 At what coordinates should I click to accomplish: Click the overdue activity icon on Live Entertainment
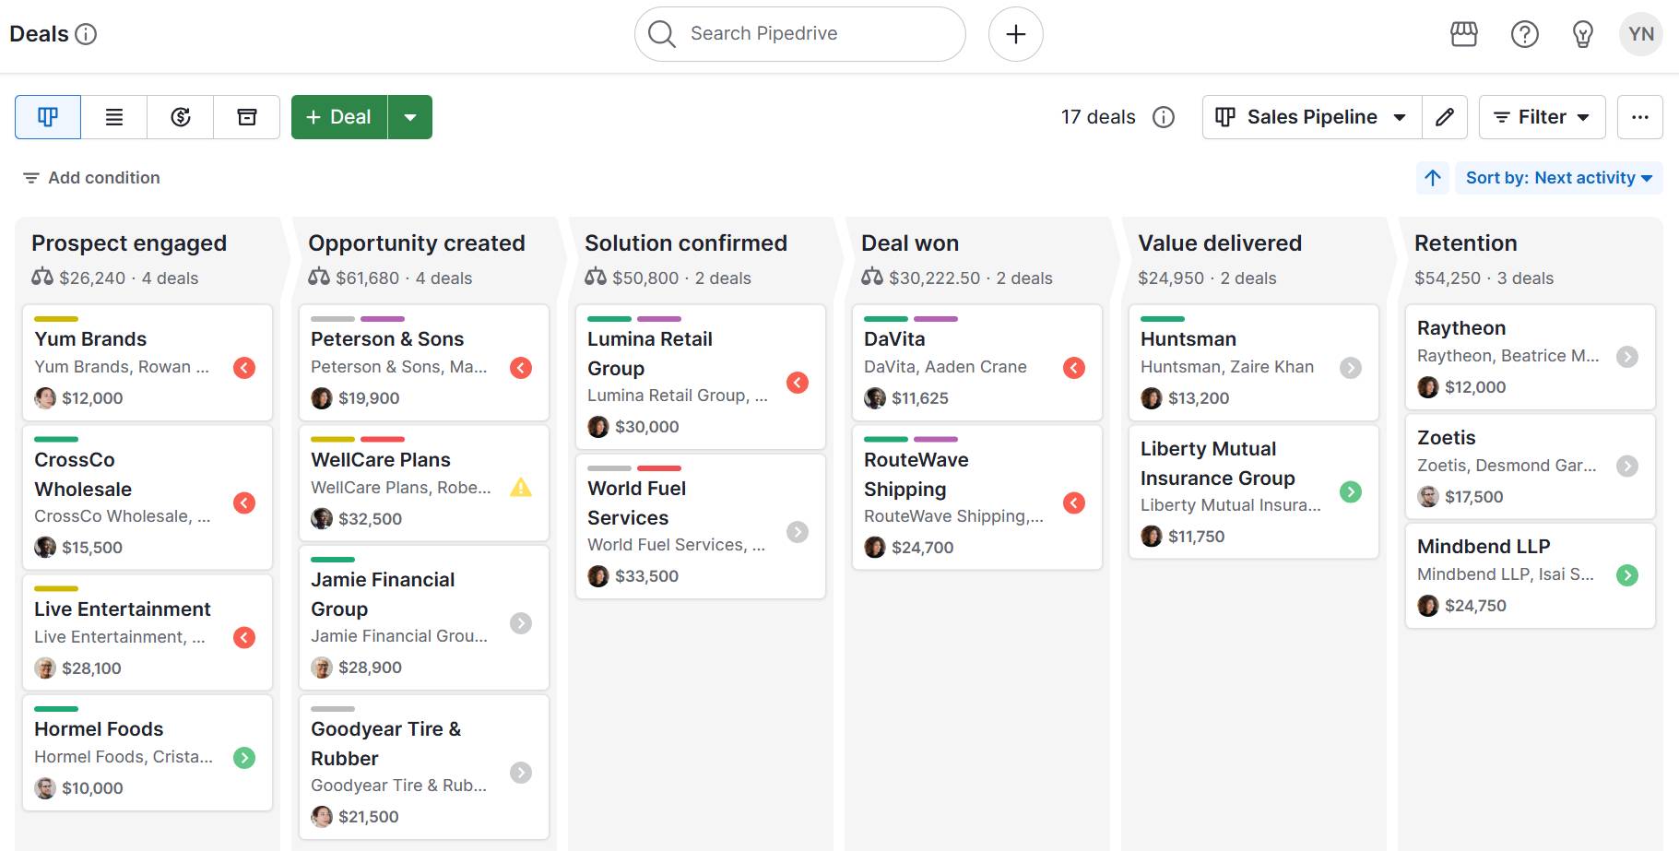click(244, 637)
